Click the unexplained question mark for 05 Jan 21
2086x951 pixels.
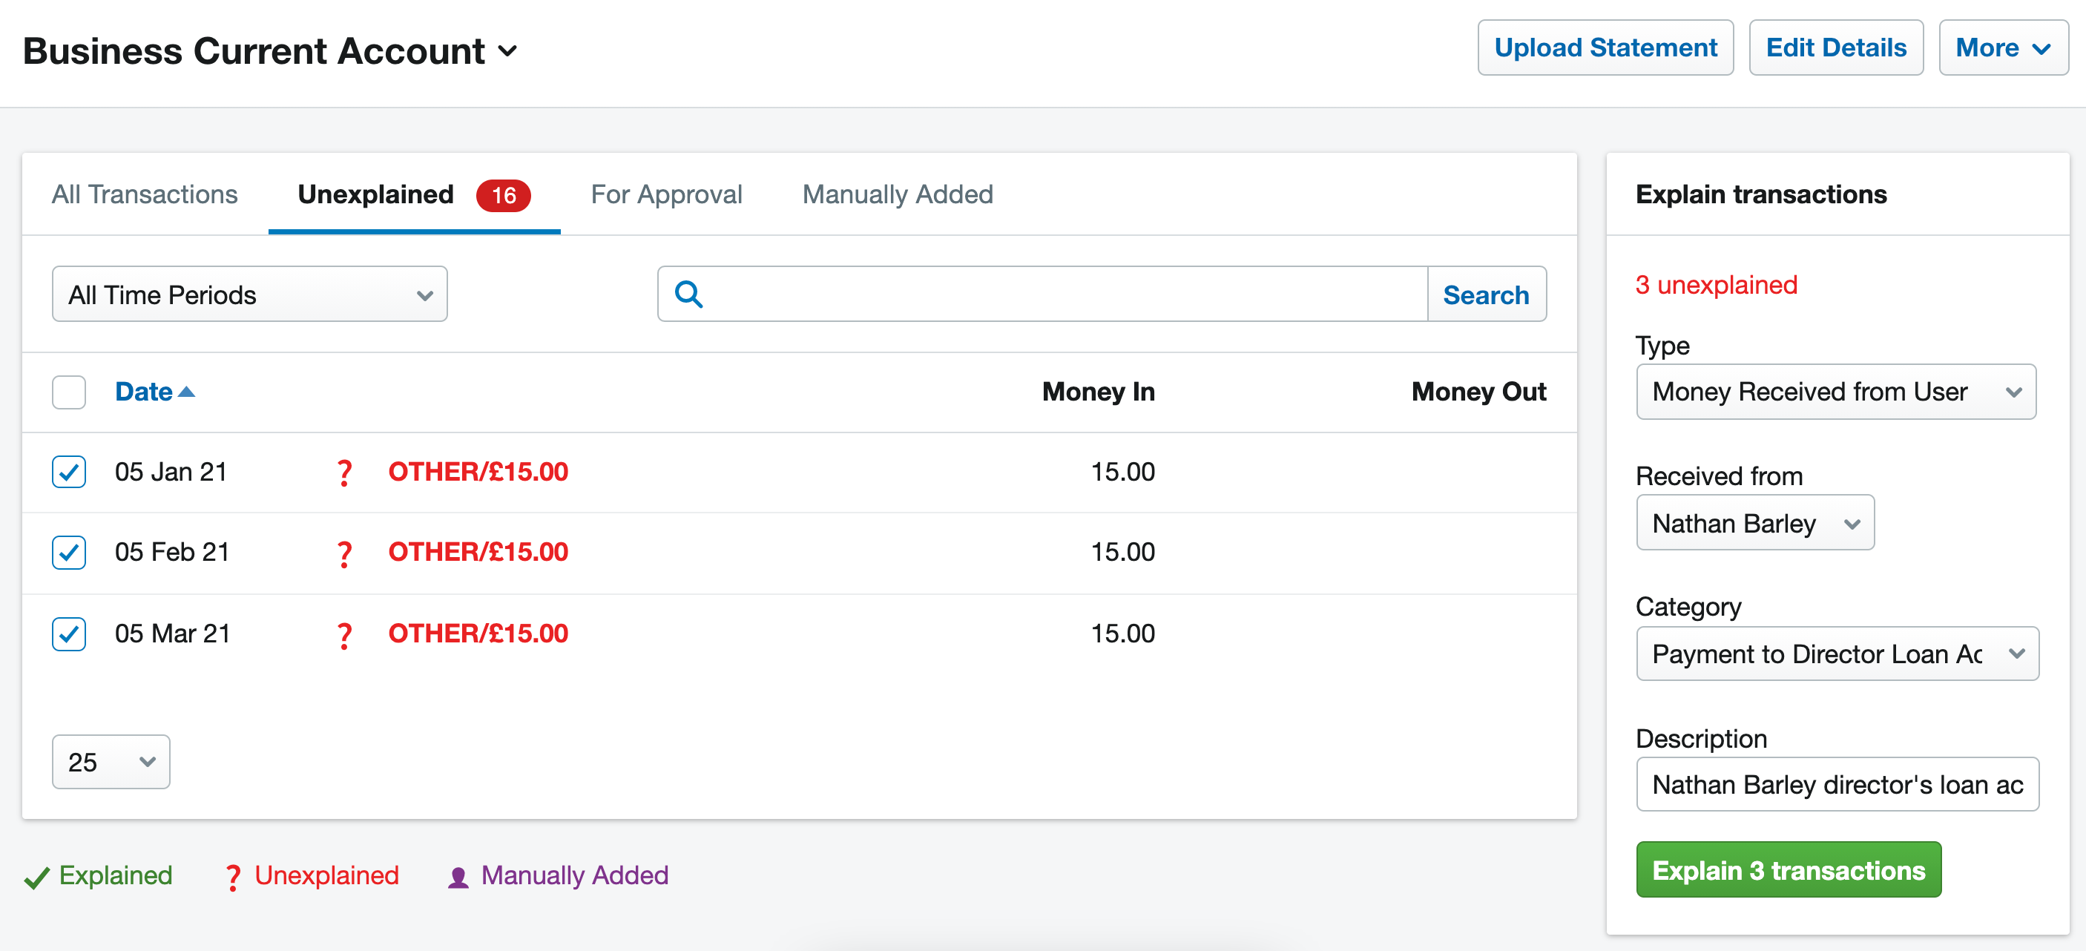345,473
